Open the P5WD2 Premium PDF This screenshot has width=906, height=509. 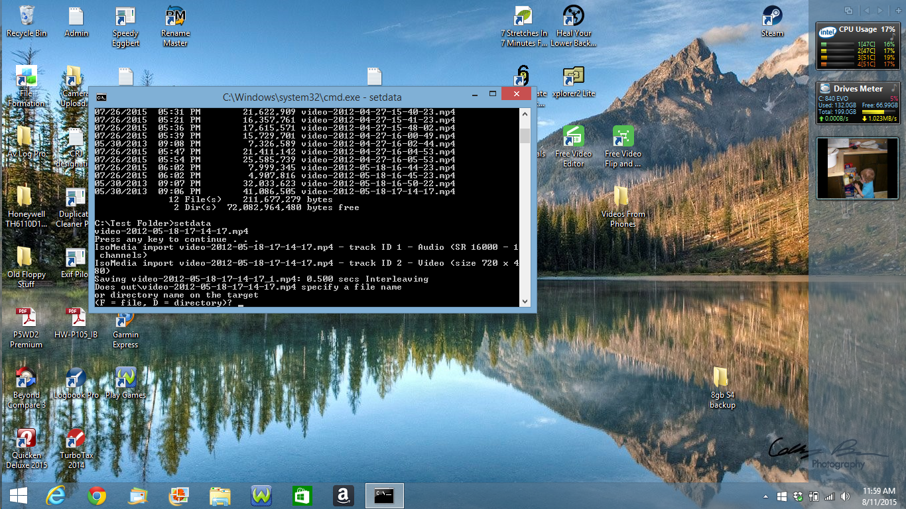tap(26, 327)
